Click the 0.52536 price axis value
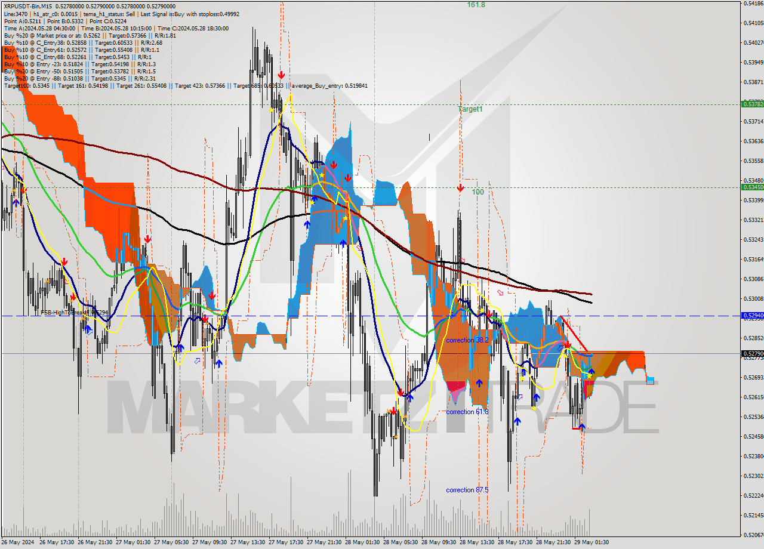764x549 pixels. click(753, 417)
